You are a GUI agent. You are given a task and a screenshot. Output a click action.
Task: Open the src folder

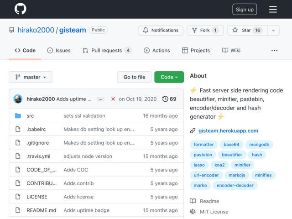[x=30, y=116]
